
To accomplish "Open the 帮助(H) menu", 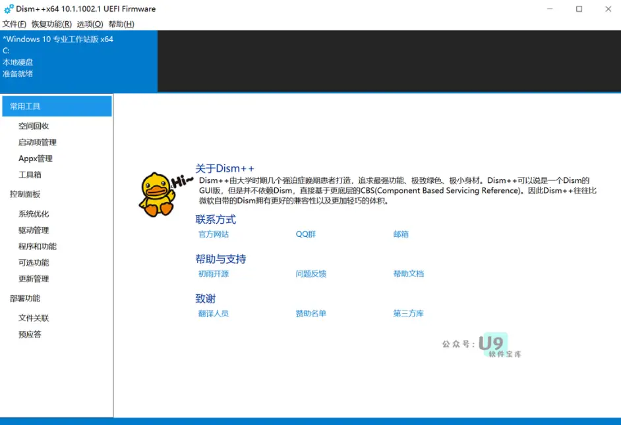I will (x=121, y=24).
